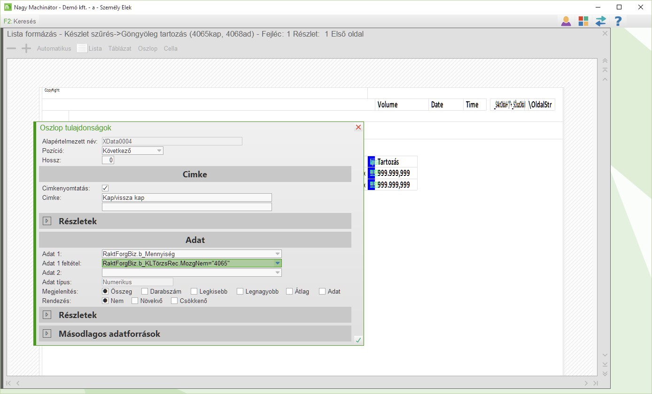Image resolution: width=652 pixels, height=394 pixels.
Task: Click the Volume header cell
Action: [402, 105]
